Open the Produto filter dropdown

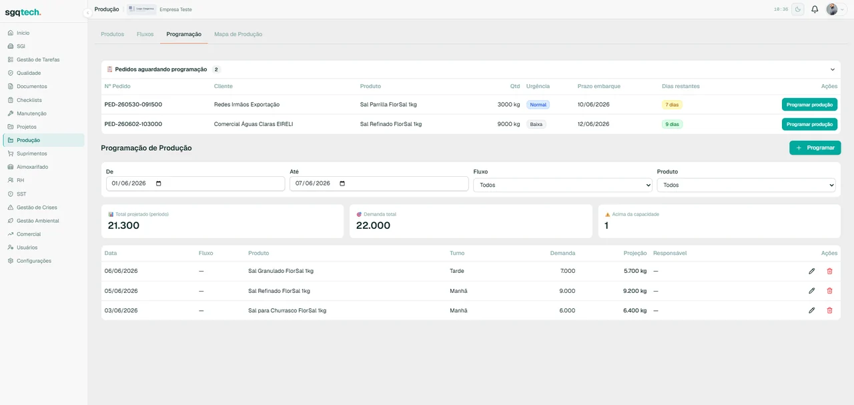coord(746,185)
